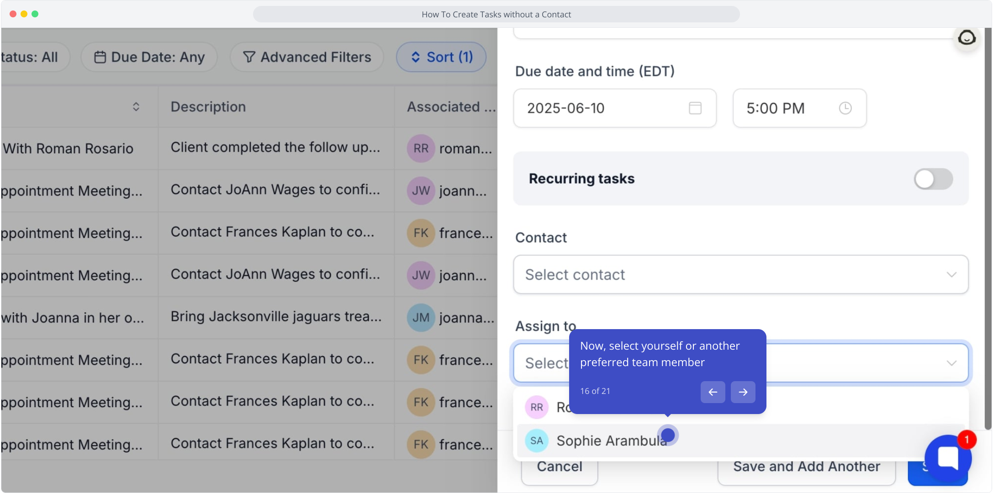This screenshot has width=993, height=493.
Task: Expand the Select contact dropdown
Action: [741, 274]
